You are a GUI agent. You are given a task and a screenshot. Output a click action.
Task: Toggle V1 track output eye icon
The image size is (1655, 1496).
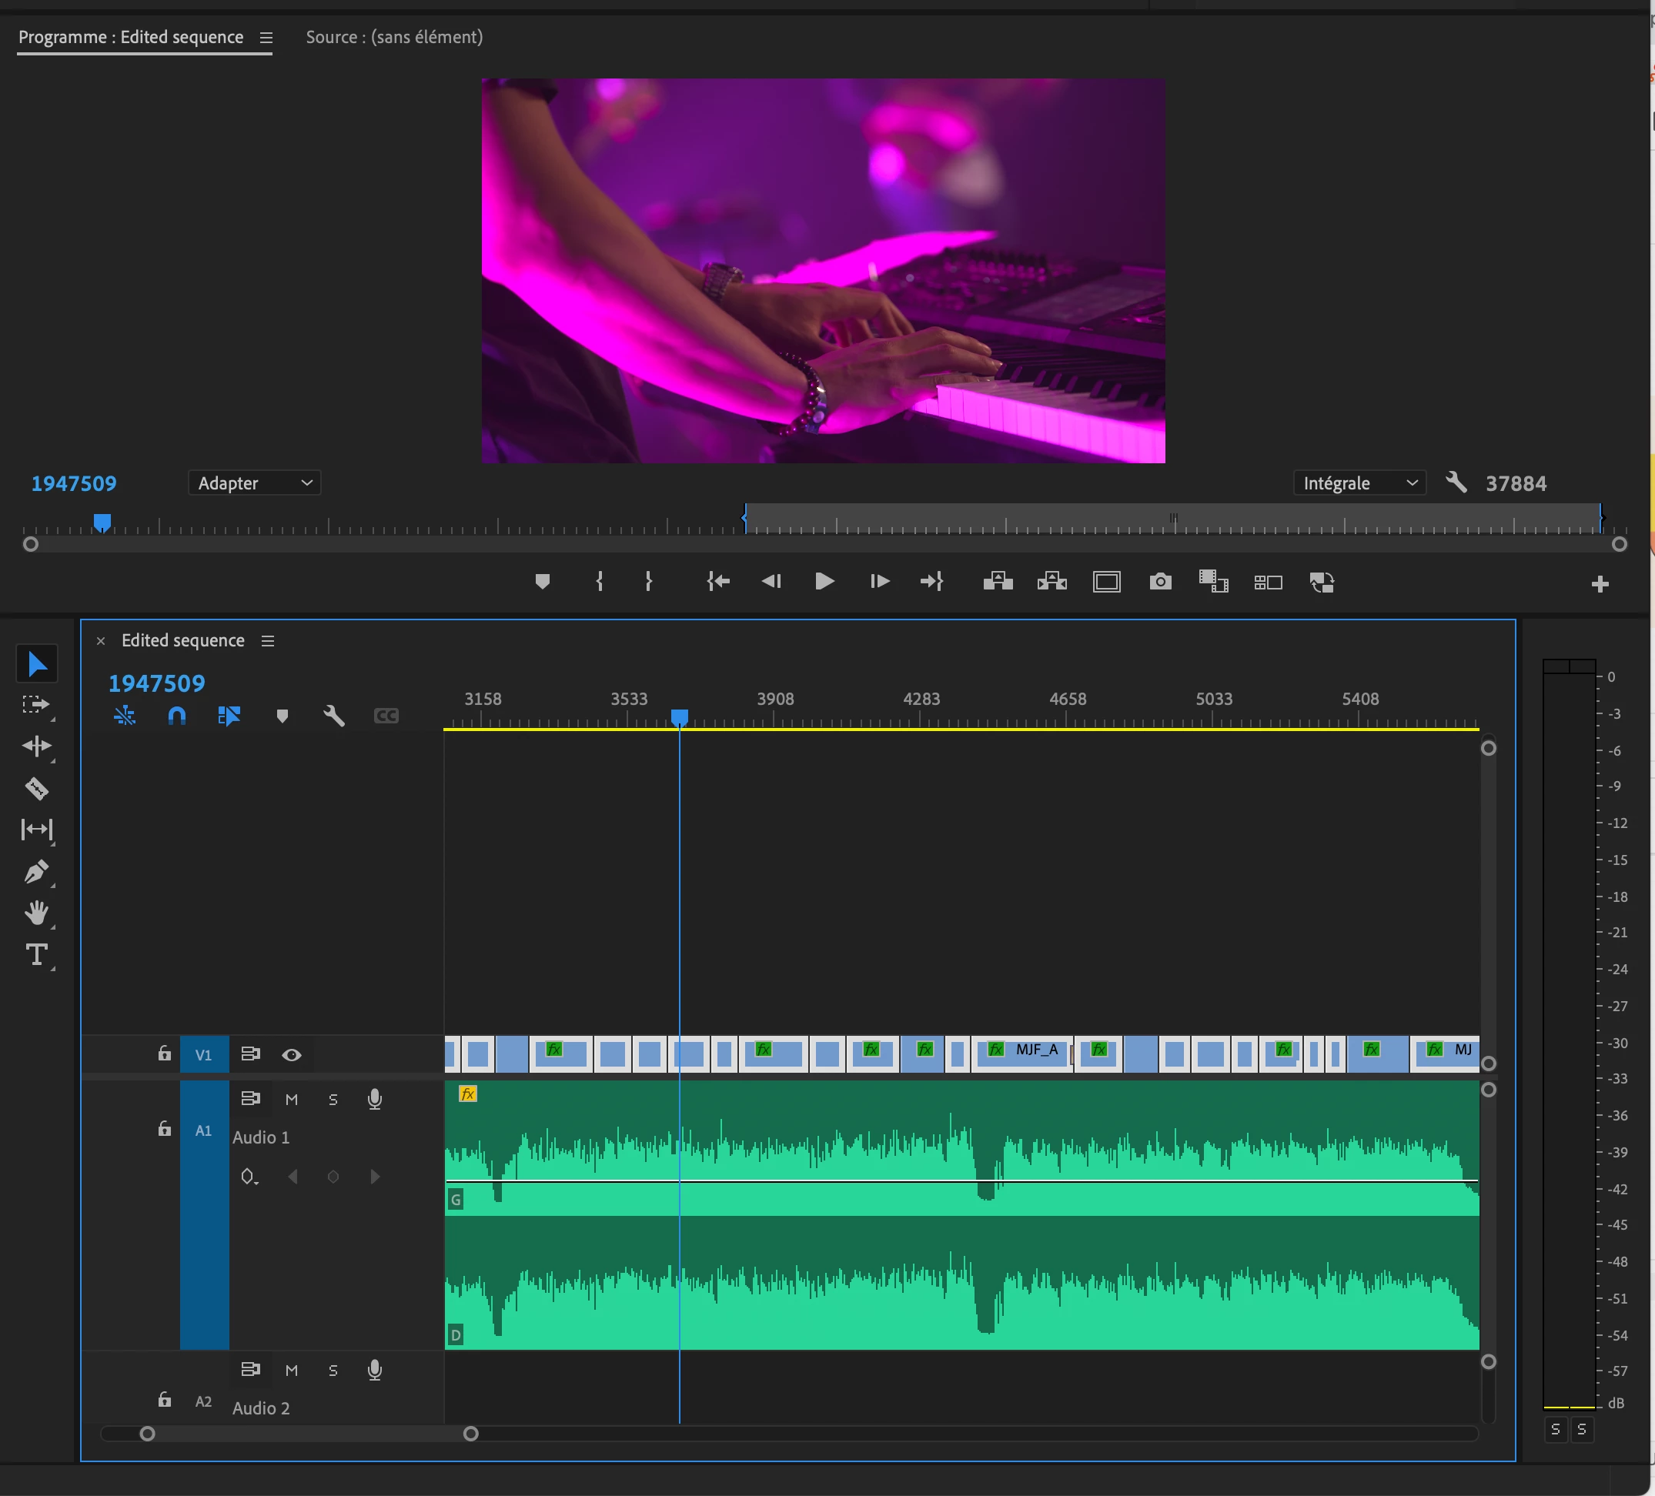coord(292,1054)
